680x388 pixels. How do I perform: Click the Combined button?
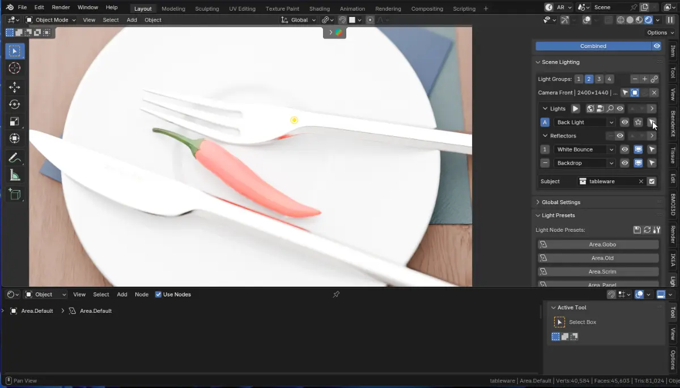click(x=593, y=46)
